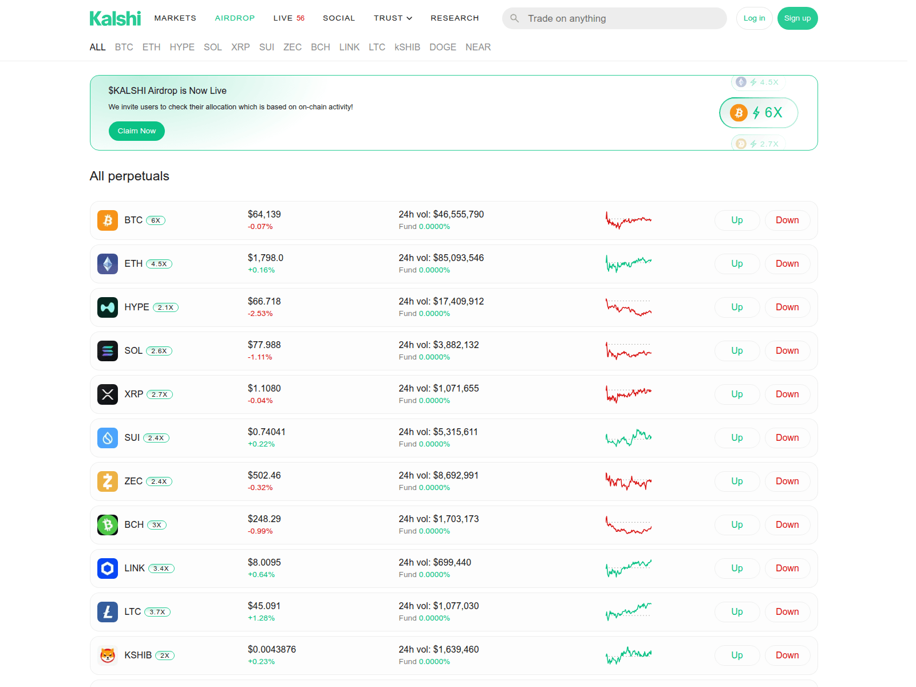The height and width of the screenshot is (687, 916).
Task: Click the KSHIB shiba icon
Action: (x=108, y=656)
